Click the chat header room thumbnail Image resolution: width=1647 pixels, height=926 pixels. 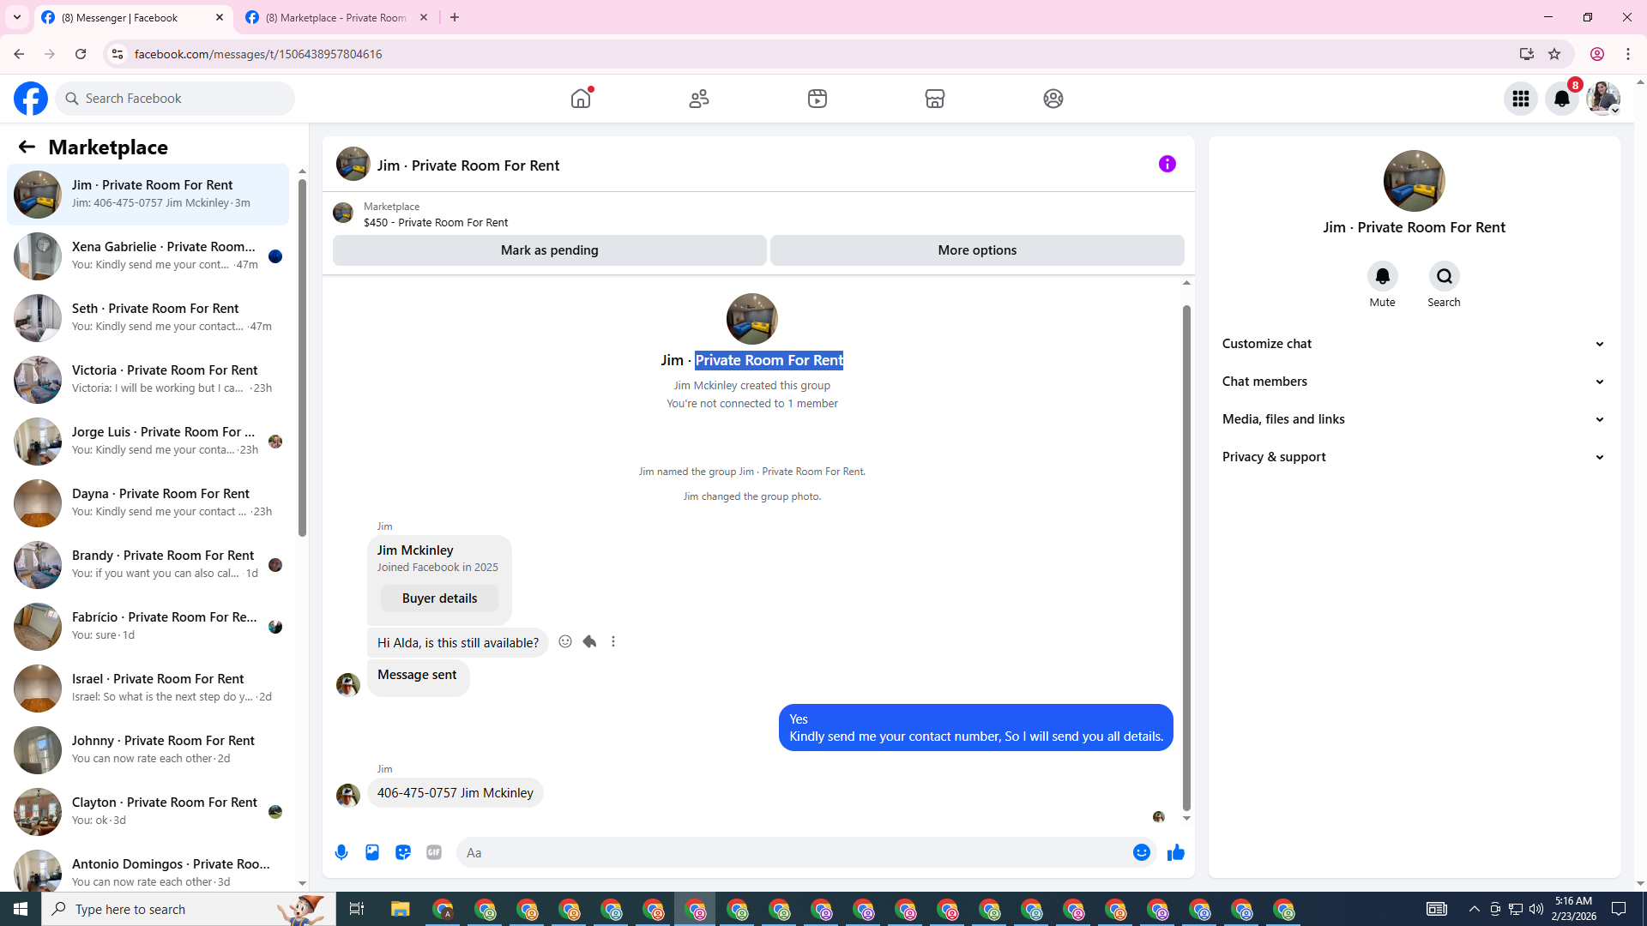pos(353,164)
